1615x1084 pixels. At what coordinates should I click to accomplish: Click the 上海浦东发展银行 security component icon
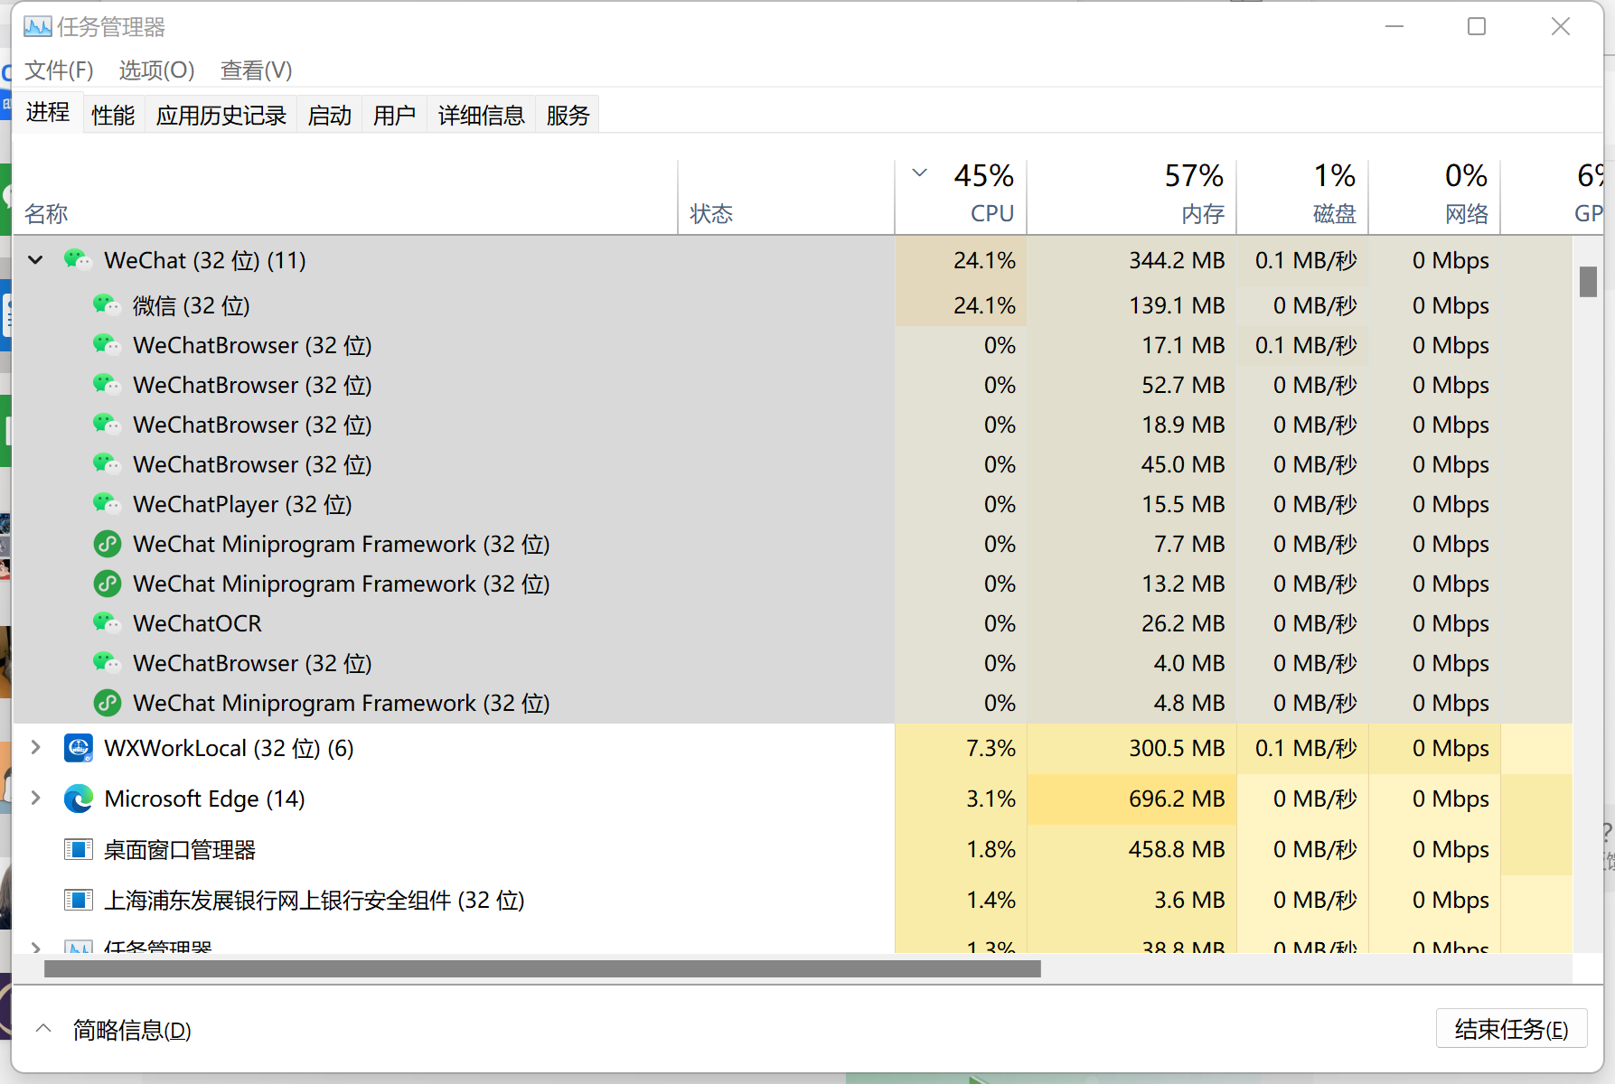[79, 900]
